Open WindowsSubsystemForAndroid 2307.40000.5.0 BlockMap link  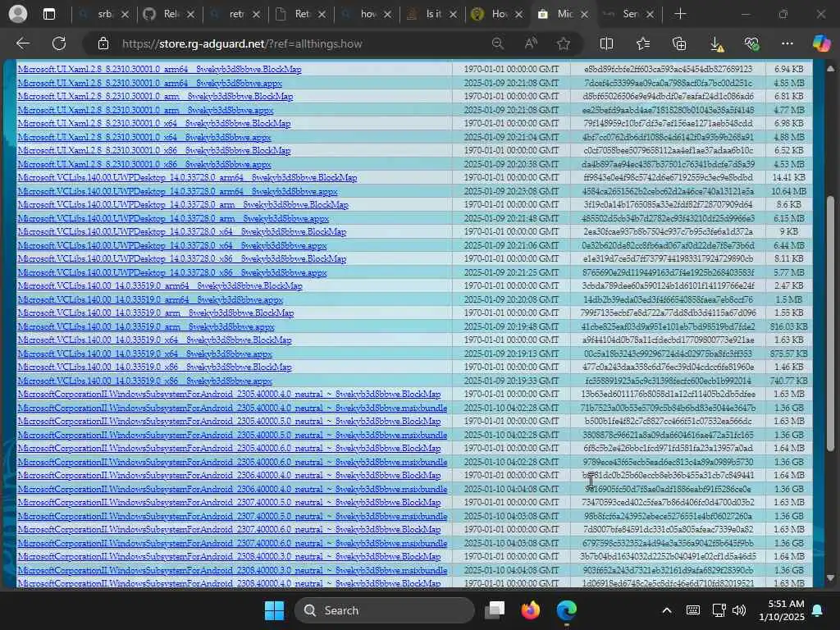[x=230, y=503]
